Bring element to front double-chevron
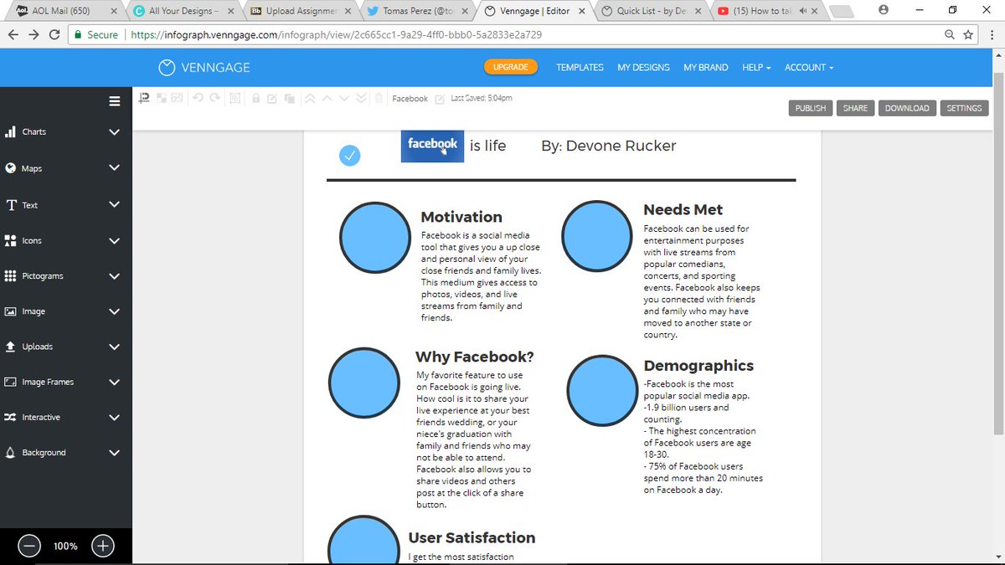Viewport: 1005px width, 565px height. coord(310,98)
